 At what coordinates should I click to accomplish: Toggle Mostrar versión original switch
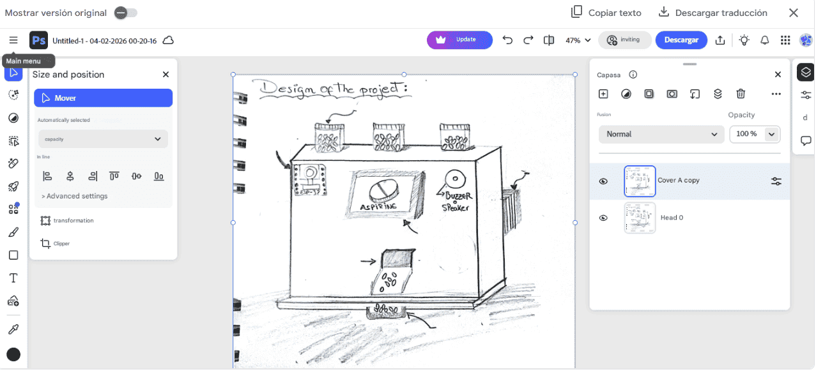[x=126, y=13]
